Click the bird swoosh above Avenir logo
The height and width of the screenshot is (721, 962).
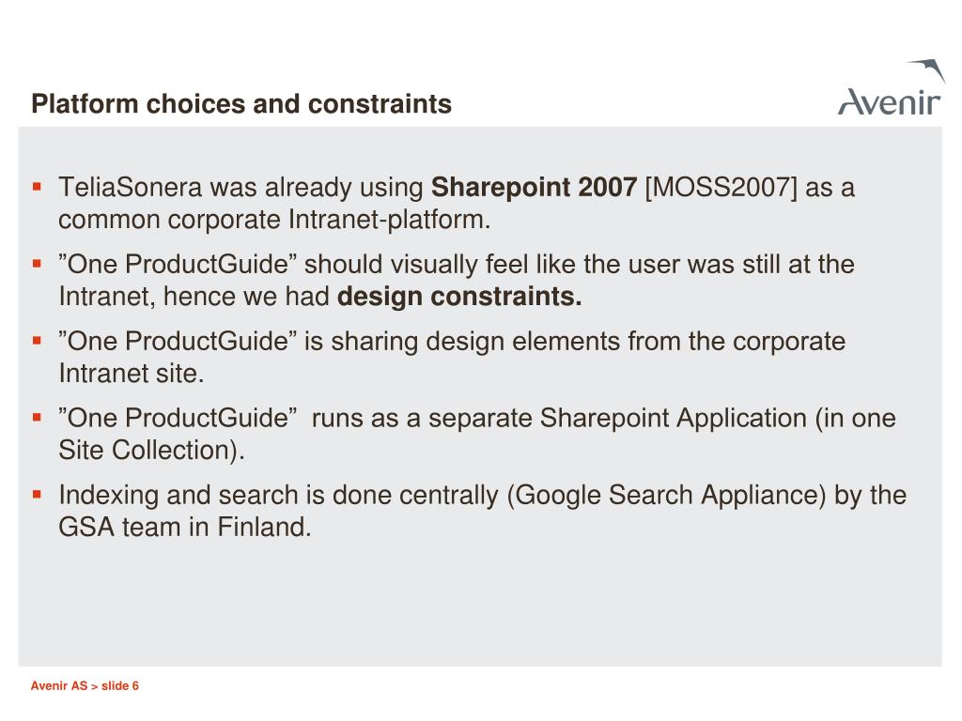926,70
